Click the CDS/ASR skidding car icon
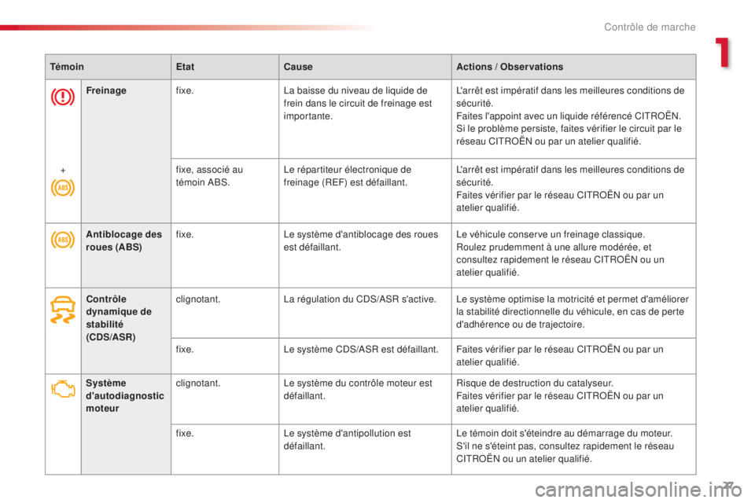Image resolution: width=755 pixels, height=503 pixels. (x=63, y=310)
